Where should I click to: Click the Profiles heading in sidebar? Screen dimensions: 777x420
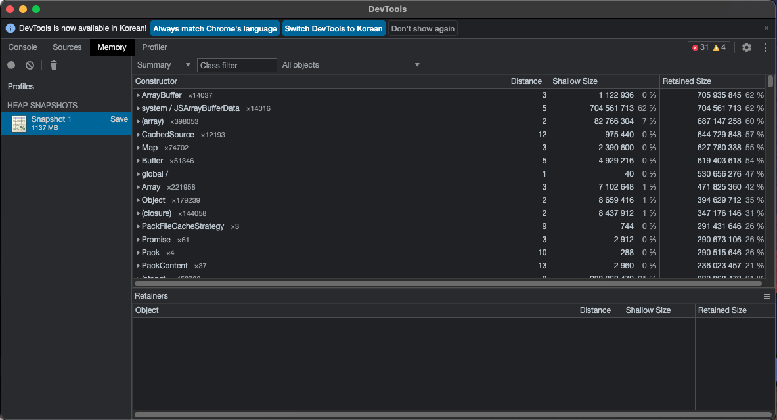(x=21, y=86)
